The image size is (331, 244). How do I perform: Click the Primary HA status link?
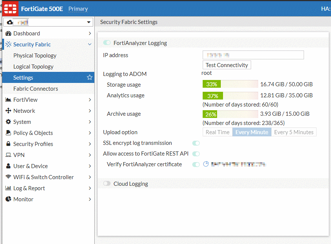pyautogui.click(x=78, y=9)
